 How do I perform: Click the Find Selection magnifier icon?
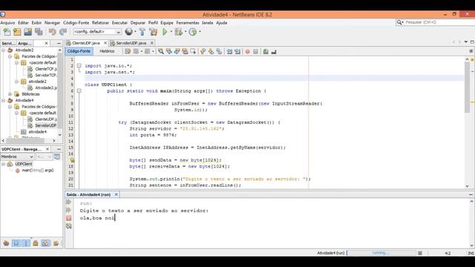tap(161, 51)
